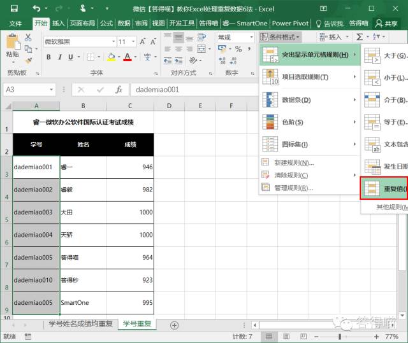Save the workbook with the floppy icon
408x343 pixels.
tap(14, 8)
